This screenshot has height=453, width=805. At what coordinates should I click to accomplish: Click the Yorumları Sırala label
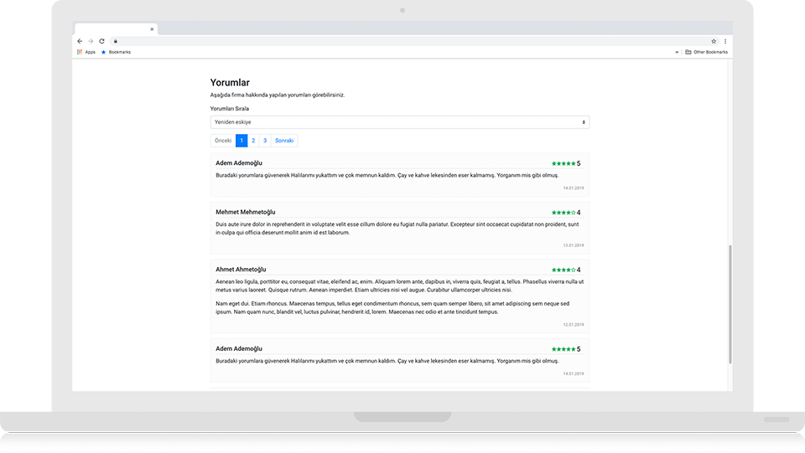click(x=230, y=109)
